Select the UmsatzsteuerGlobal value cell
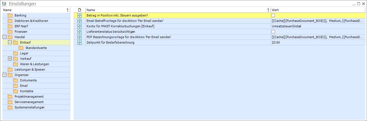Viewport: 367px width, 121px height. point(318,26)
